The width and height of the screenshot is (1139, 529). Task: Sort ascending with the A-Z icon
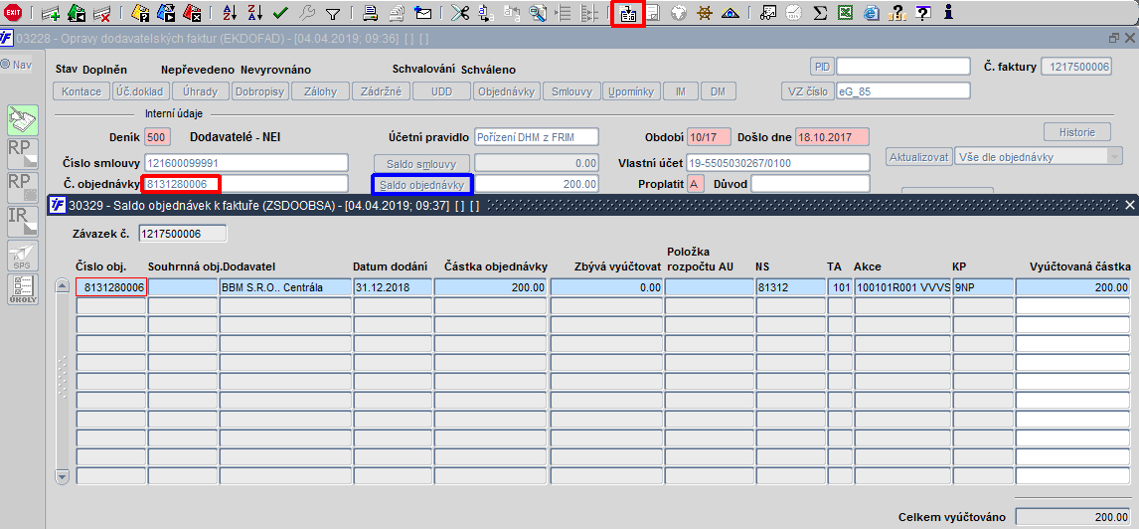(x=229, y=12)
